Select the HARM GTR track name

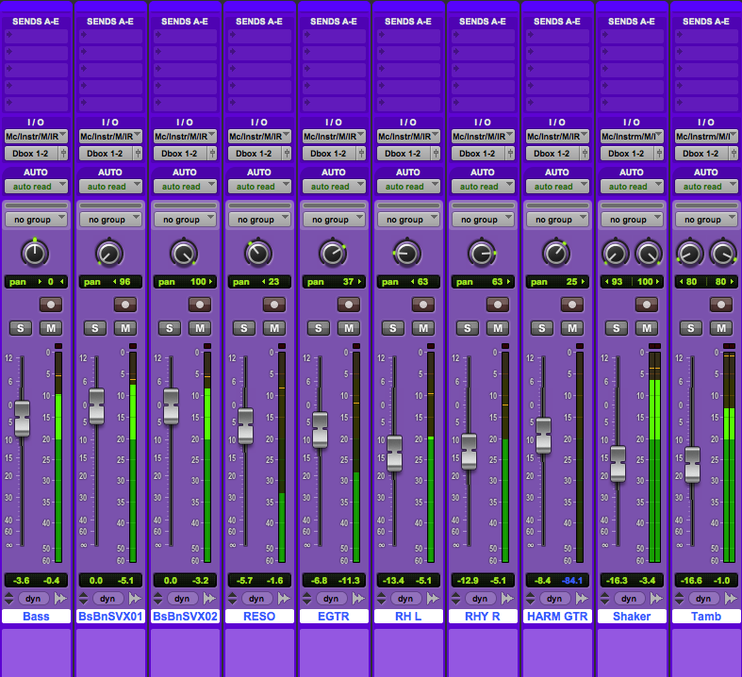click(x=557, y=616)
